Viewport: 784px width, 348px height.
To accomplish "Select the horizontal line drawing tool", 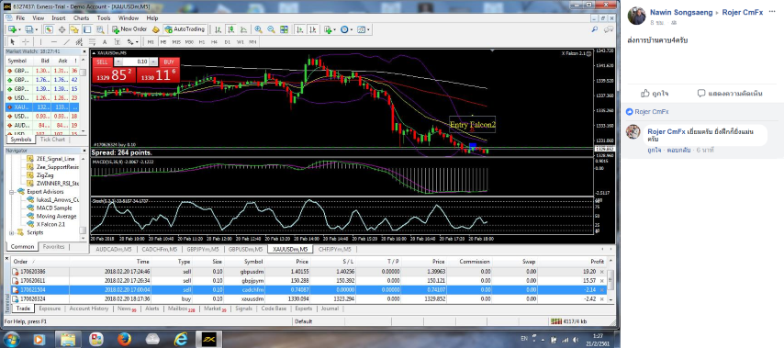I will 54,42.
